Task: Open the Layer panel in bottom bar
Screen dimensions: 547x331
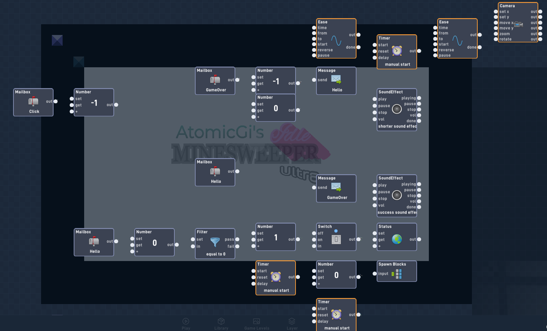Action: (292, 324)
